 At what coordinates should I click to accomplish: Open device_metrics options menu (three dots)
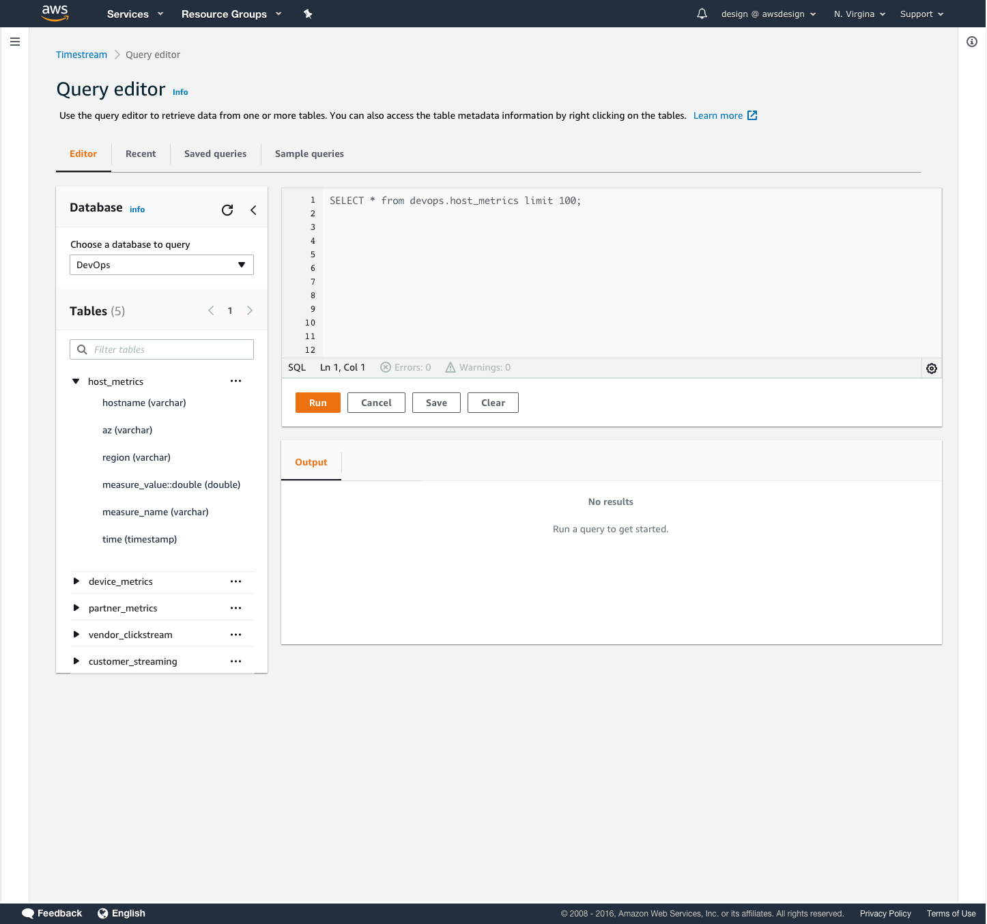pos(236,581)
